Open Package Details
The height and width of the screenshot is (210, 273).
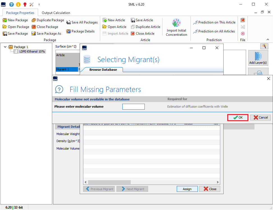click(80, 31)
